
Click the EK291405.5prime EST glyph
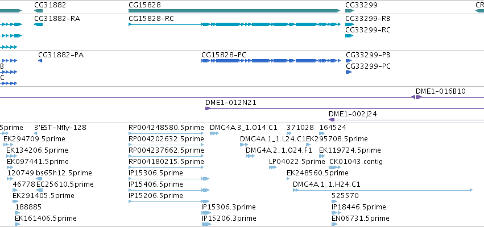(15, 201)
